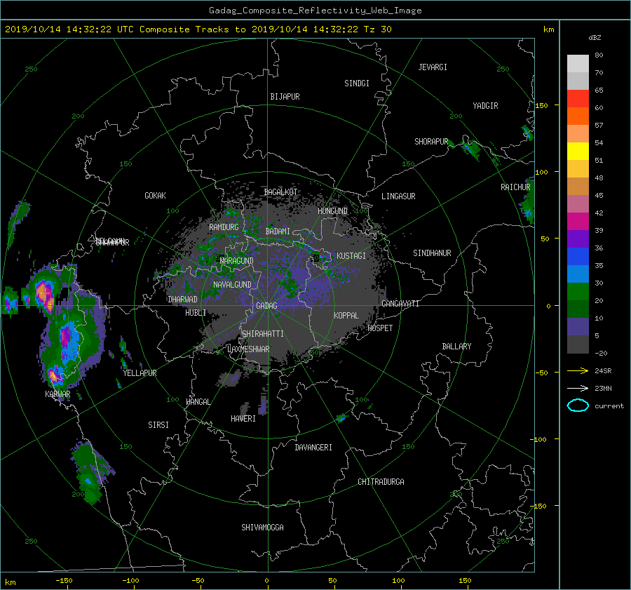The height and width of the screenshot is (590, 631).
Task: Pick the magenta 39-42 dBZ color swatch
Action: pyautogui.click(x=578, y=221)
